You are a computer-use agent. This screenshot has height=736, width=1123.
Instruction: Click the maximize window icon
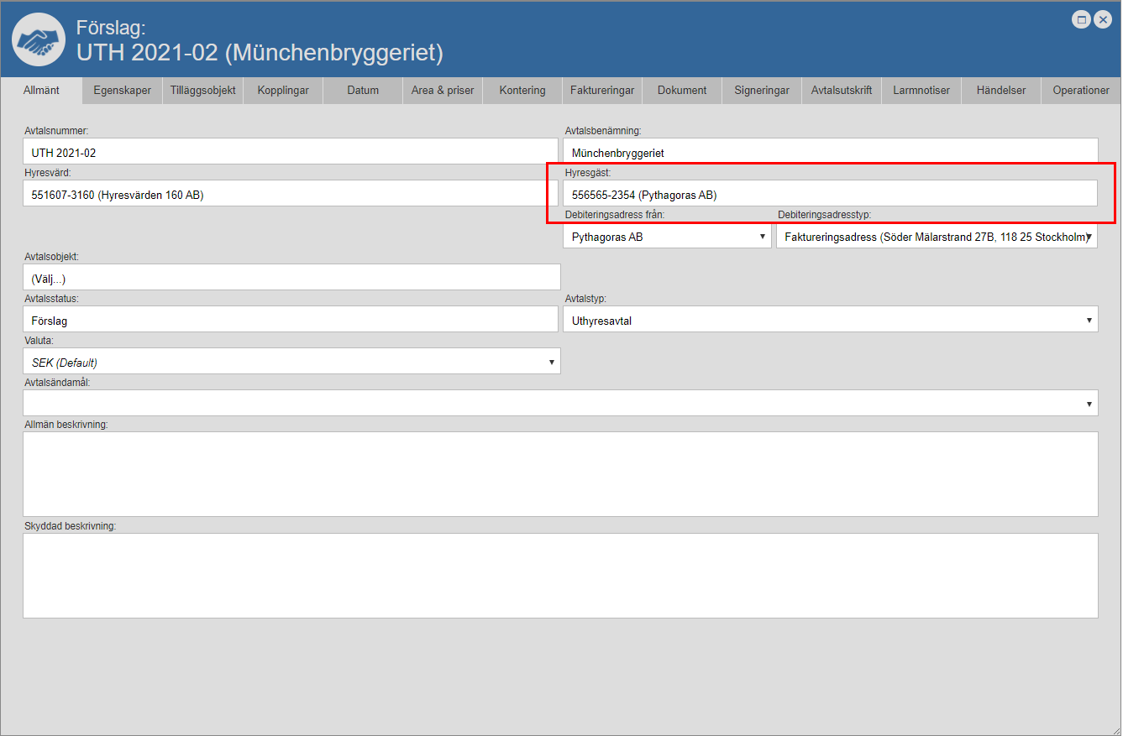point(1082,19)
